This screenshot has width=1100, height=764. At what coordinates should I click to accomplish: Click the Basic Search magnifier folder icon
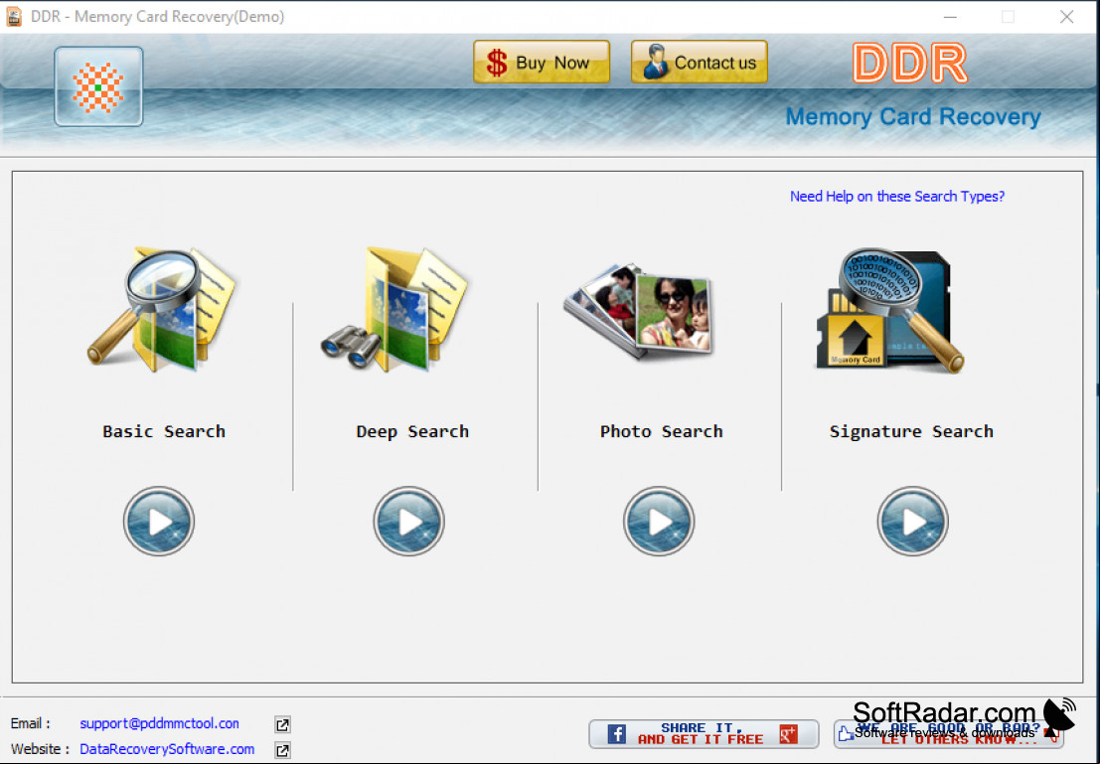pyautogui.click(x=163, y=309)
